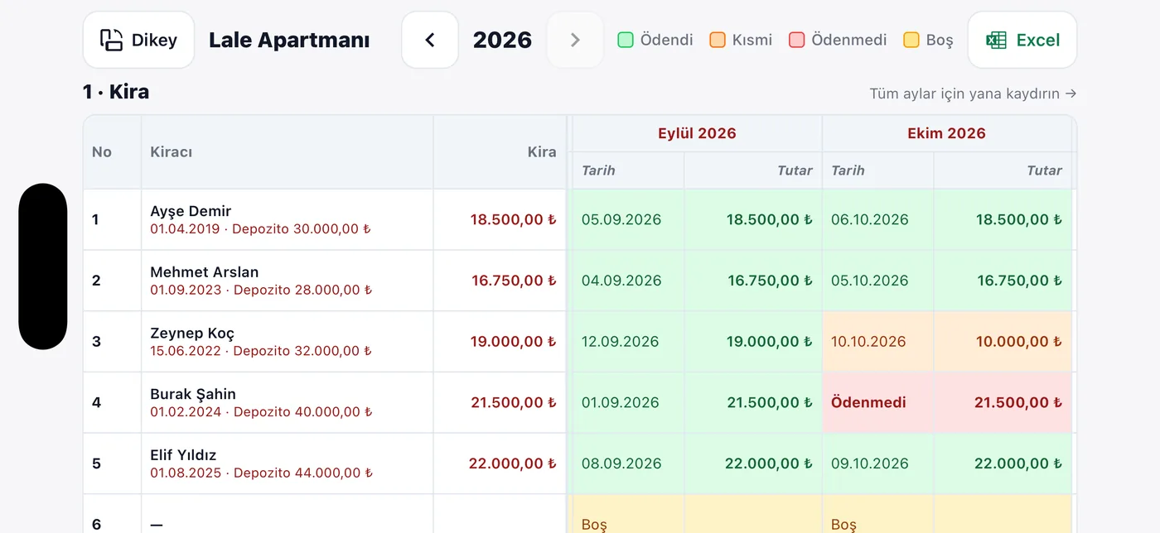This screenshot has width=1160, height=533.
Task: Open tenant Ayşe Demir's name
Action: pos(191,211)
